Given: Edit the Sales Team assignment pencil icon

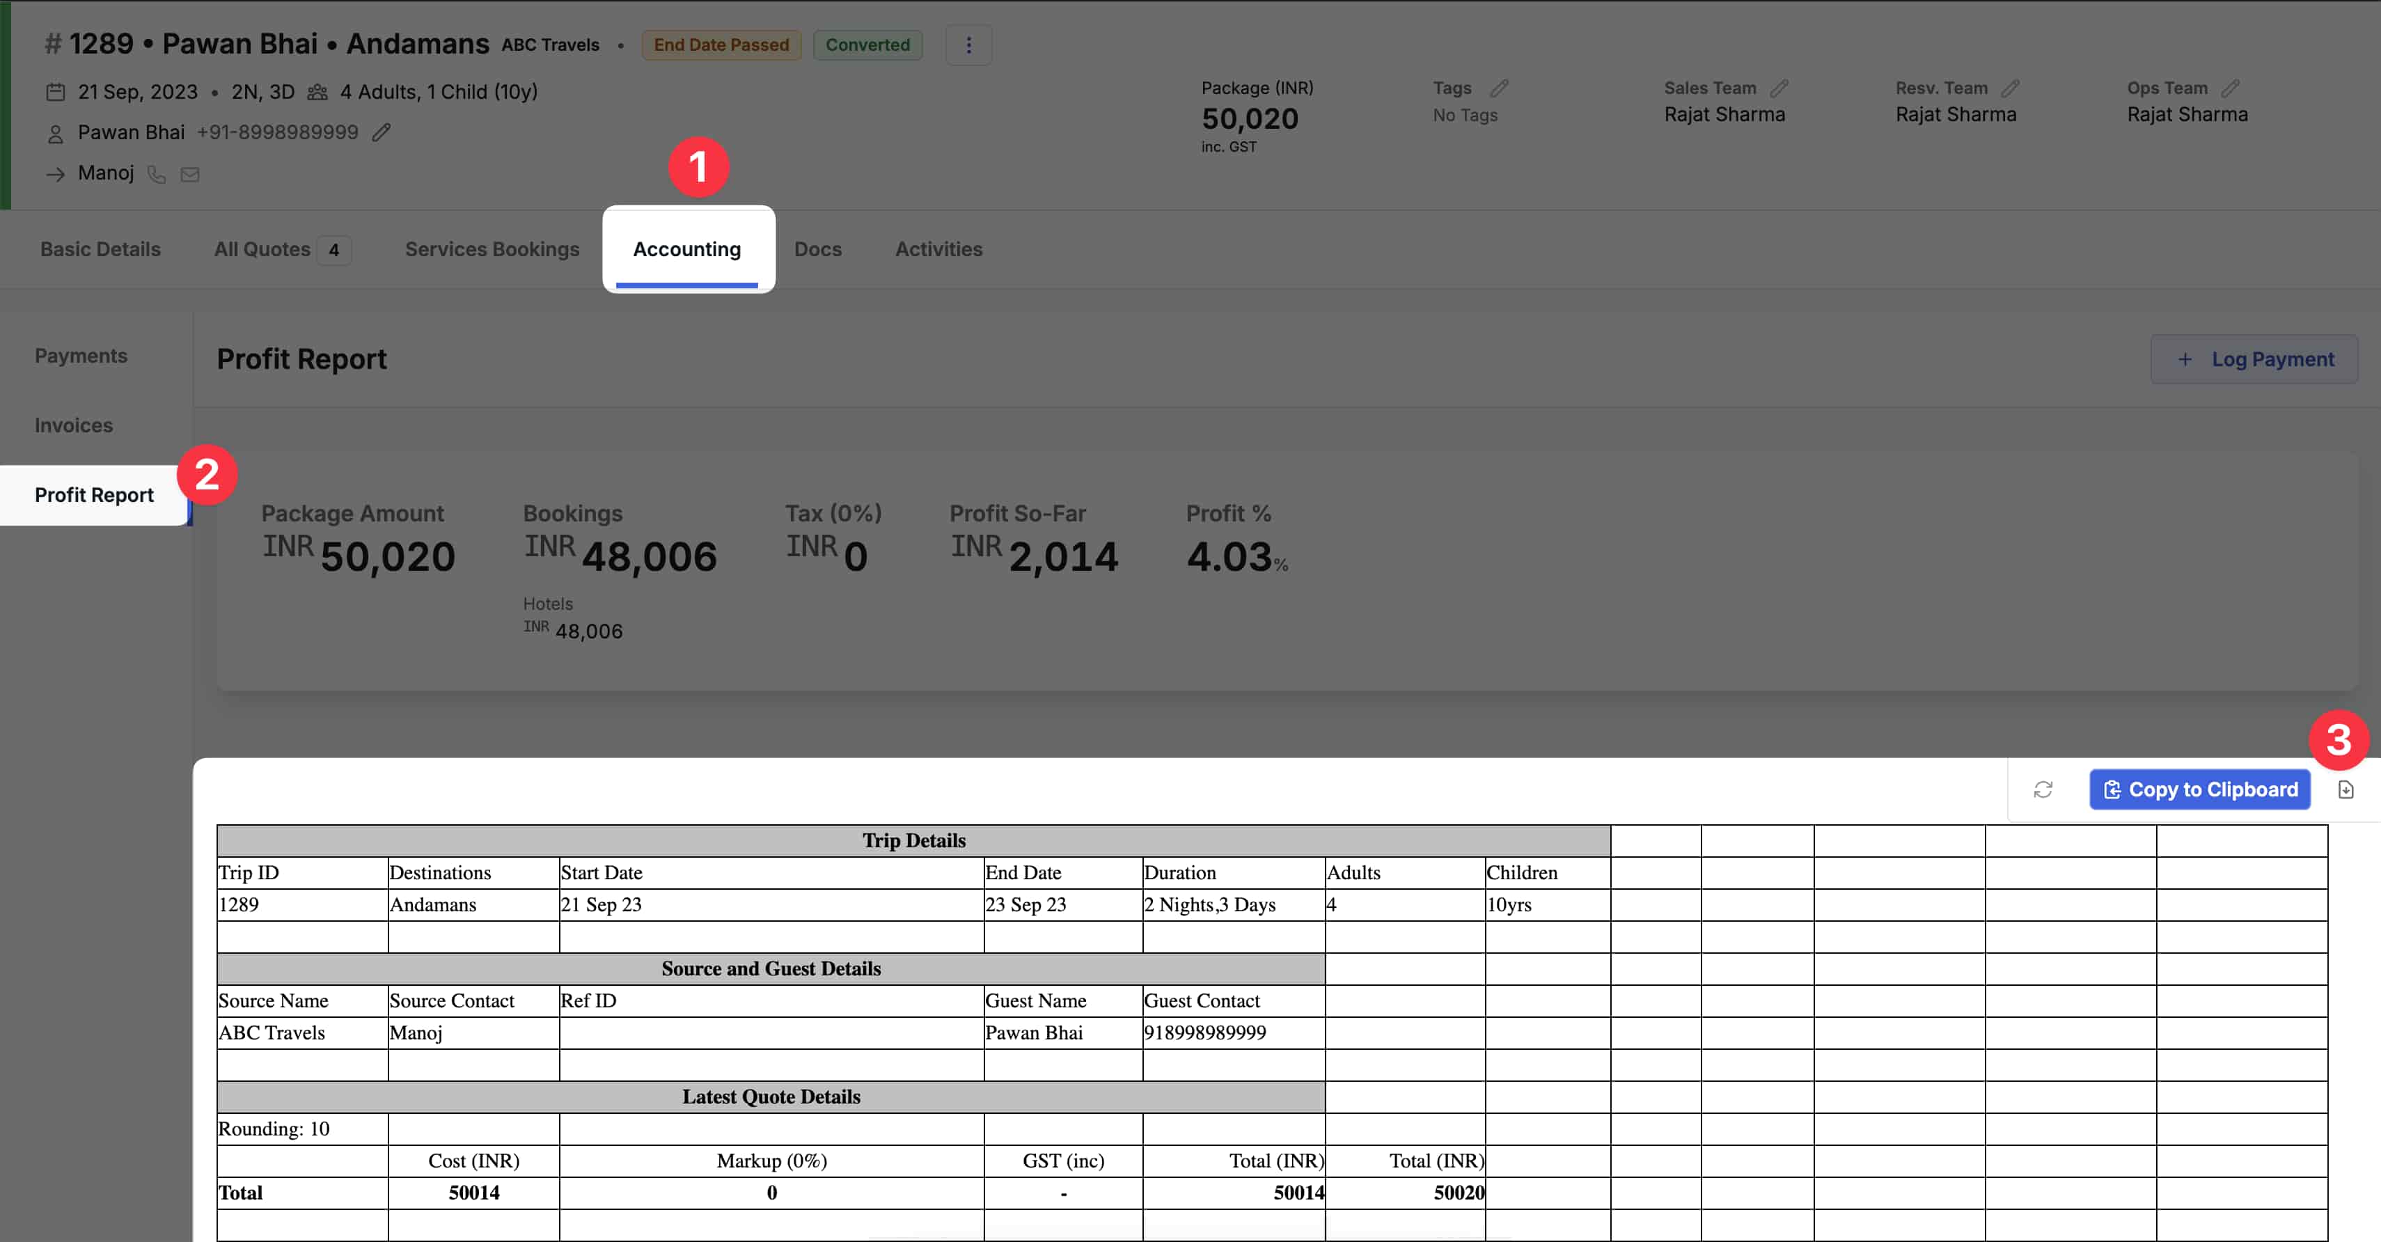Looking at the screenshot, I should coord(1779,88).
